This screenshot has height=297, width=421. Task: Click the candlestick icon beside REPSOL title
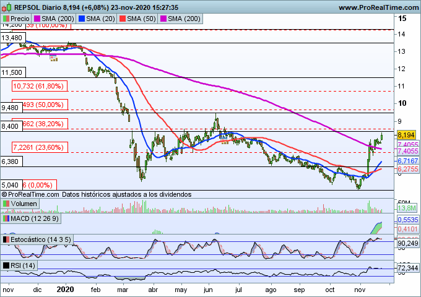click(x=6, y=7)
